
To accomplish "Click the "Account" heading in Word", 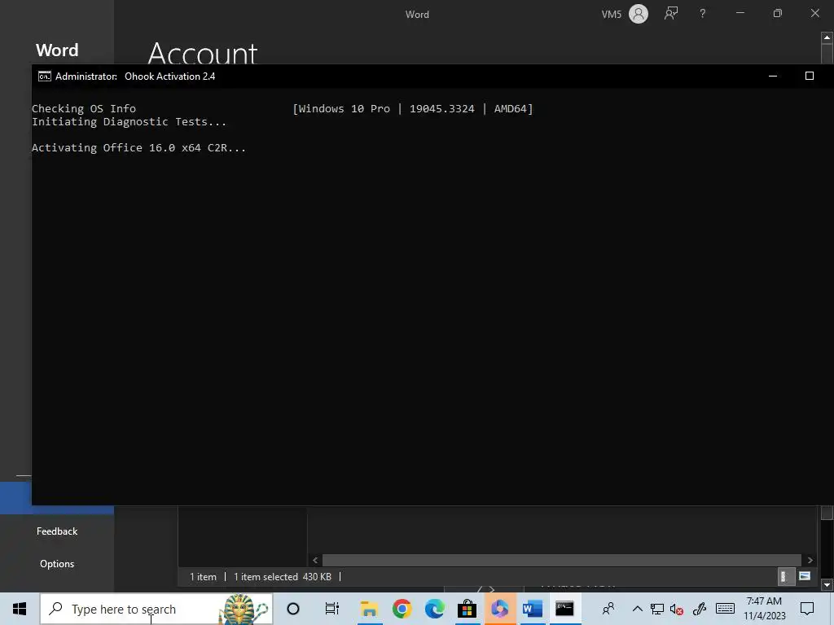I will point(203,53).
